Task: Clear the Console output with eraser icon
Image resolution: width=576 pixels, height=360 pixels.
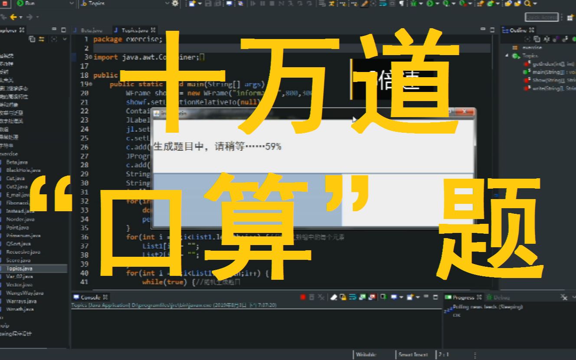Action: (x=334, y=298)
